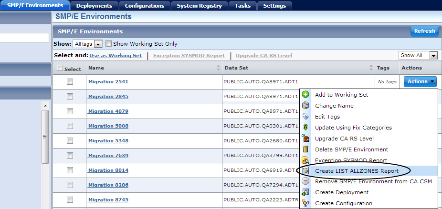This screenshot has width=442, height=209.
Task: Click the Exception SYSMOD Report icon
Action: tap(305, 160)
